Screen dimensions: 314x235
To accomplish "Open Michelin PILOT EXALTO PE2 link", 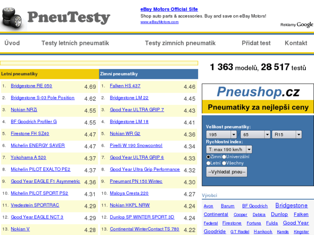I will [41, 169].
